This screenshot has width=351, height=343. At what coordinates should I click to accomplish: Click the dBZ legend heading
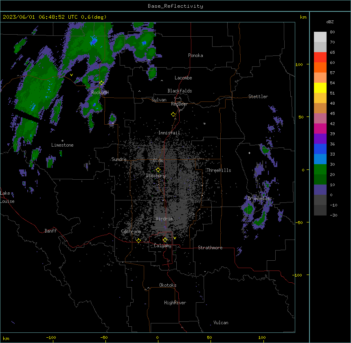tap(330, 22)
